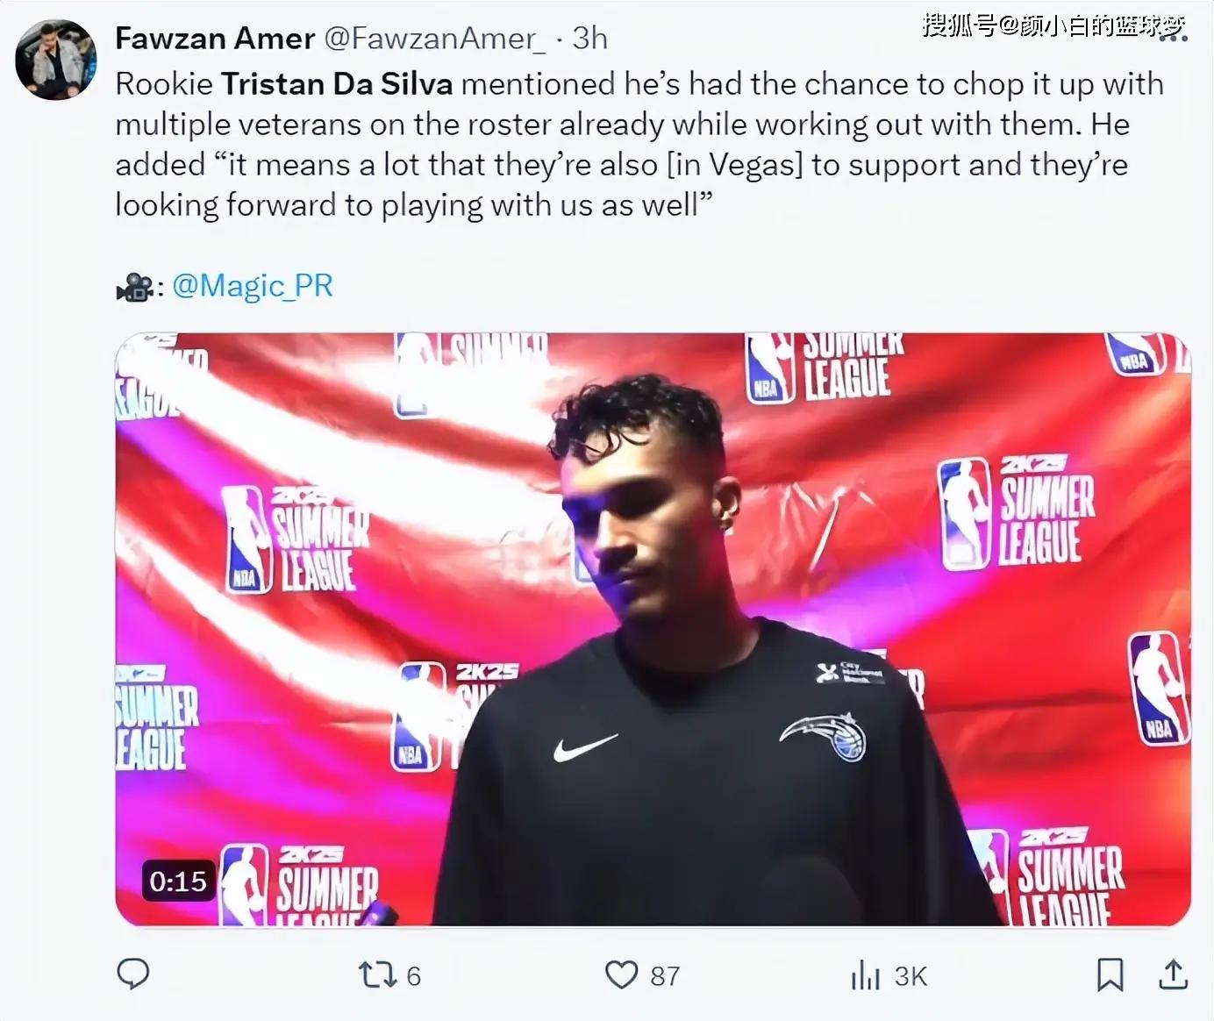Open the 3h timestamp link
The width and height of the screenshot is (1214, 1021).
coord(589,39)
